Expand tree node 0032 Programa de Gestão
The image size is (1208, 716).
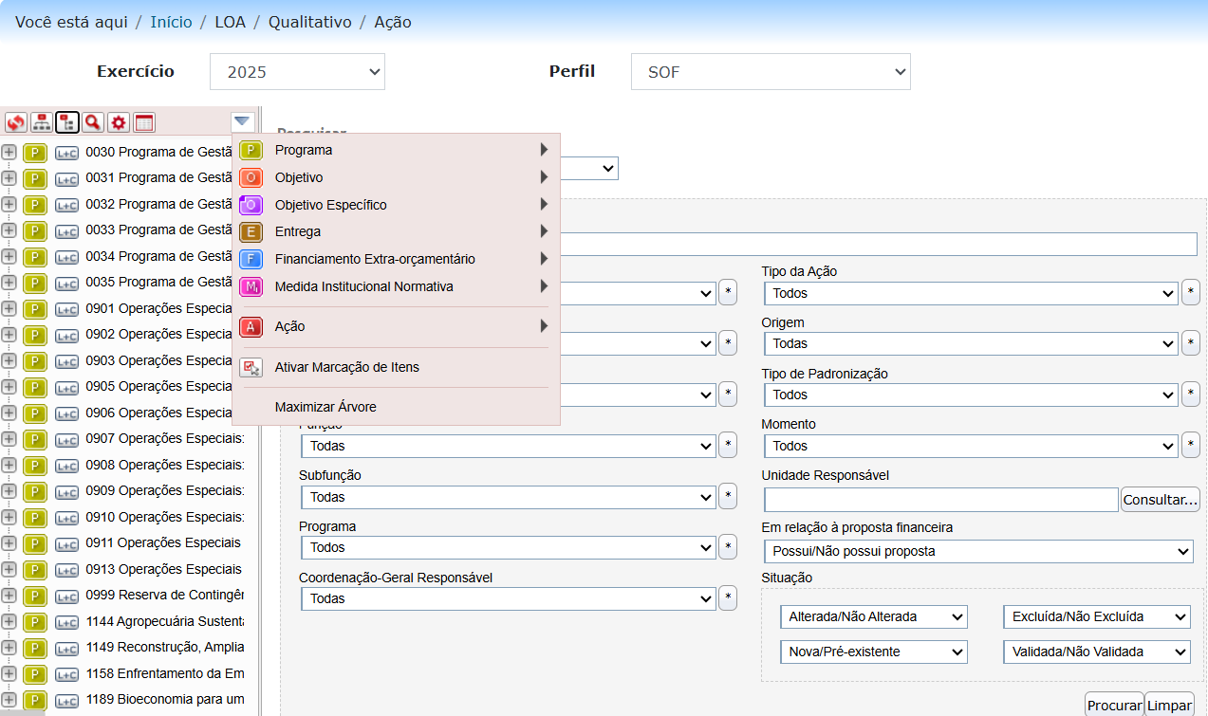tap(9, 204)
